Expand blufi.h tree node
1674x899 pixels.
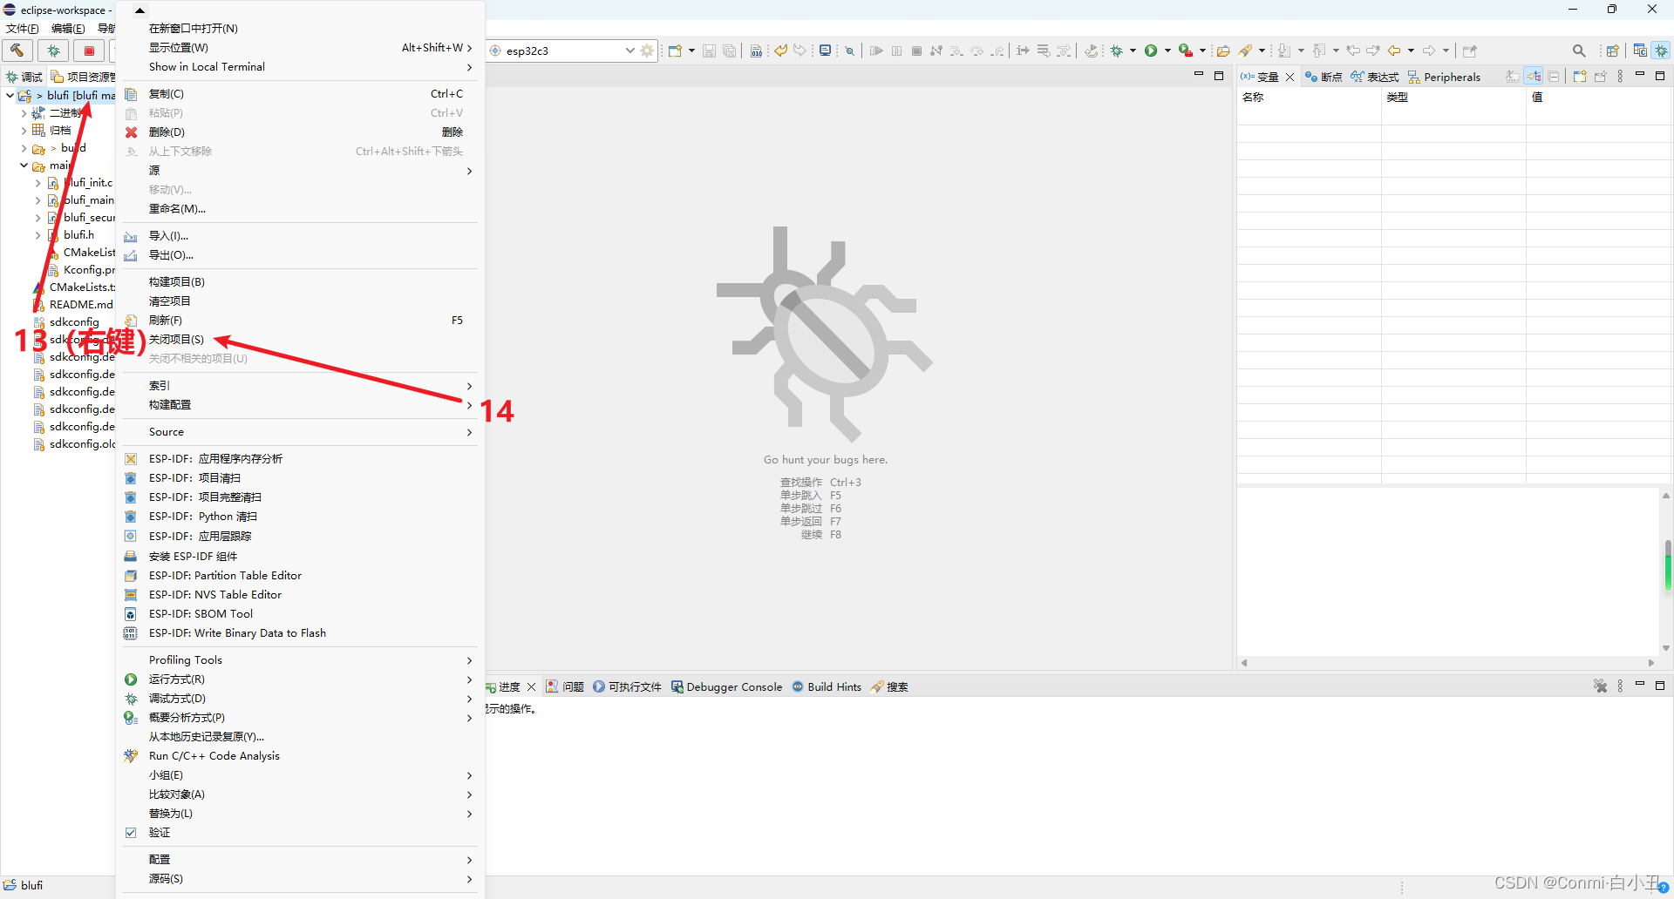[37, 235]
